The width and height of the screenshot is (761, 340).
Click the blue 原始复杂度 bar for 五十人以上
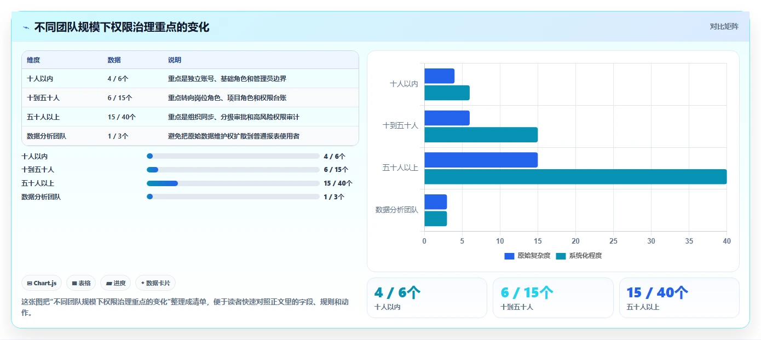481,160
